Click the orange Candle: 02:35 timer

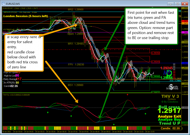pos(170,128)
